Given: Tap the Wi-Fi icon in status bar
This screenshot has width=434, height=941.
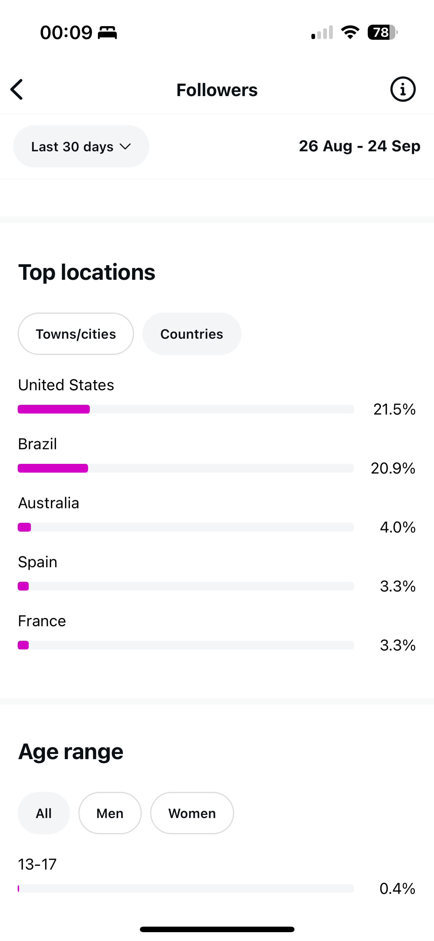Looking at the screenshot, I should [350, 32].
